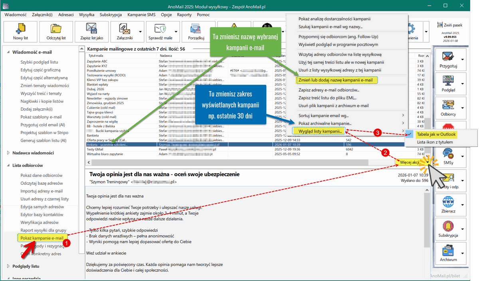Collapse the Wiadomość e-mail tree section
Image resolution: width=479 pixels, height=281 pixels.
[x=9, y=52]
